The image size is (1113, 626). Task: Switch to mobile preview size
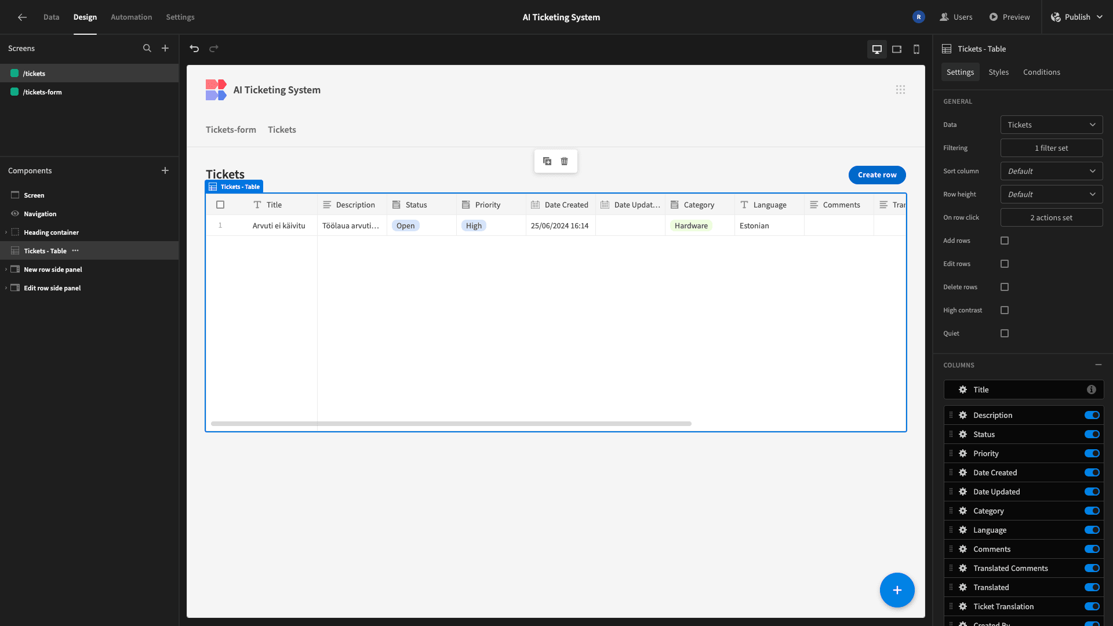(x=916, y=49)
